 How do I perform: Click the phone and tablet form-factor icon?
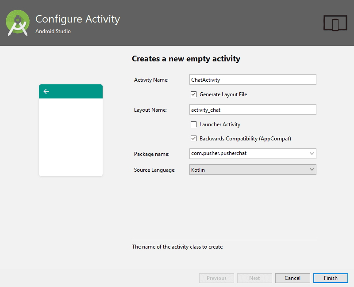click(x=334, y=23)
